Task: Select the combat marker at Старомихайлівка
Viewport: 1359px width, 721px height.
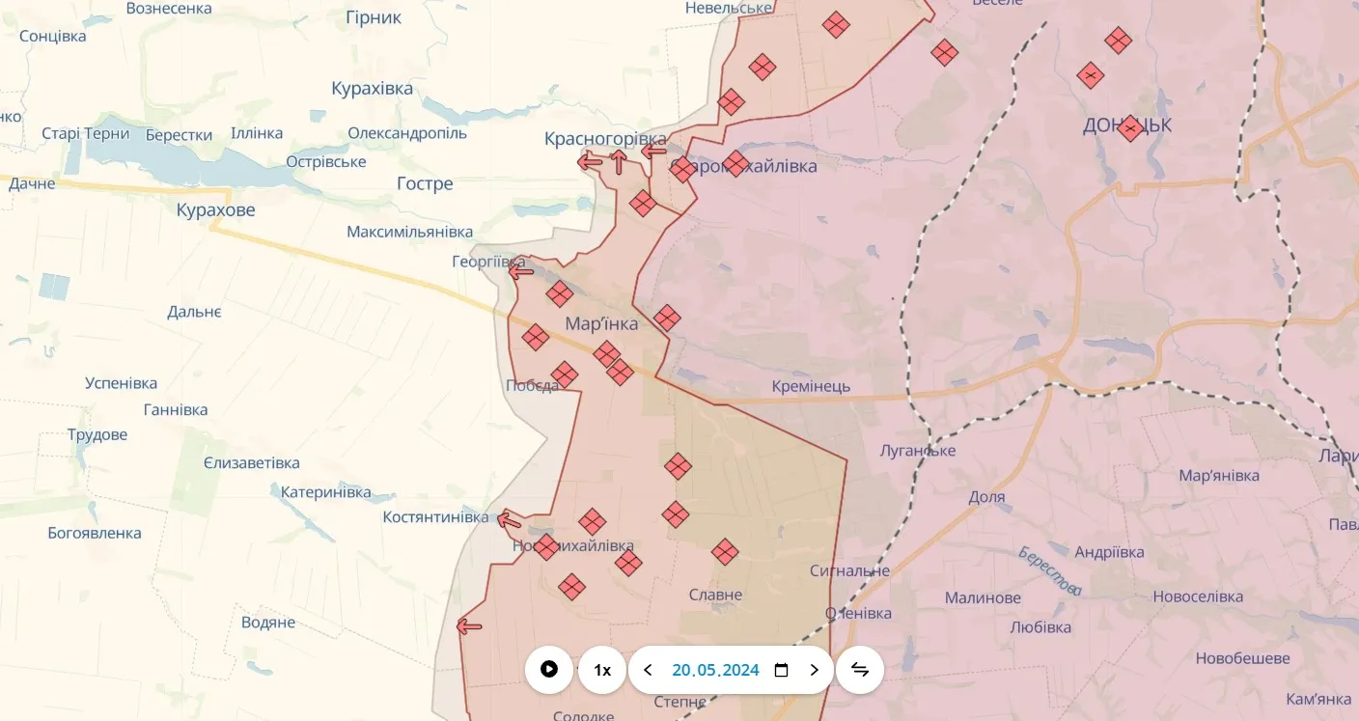Action: [x=735, y=162]
